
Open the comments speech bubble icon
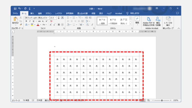pos(177,13)
